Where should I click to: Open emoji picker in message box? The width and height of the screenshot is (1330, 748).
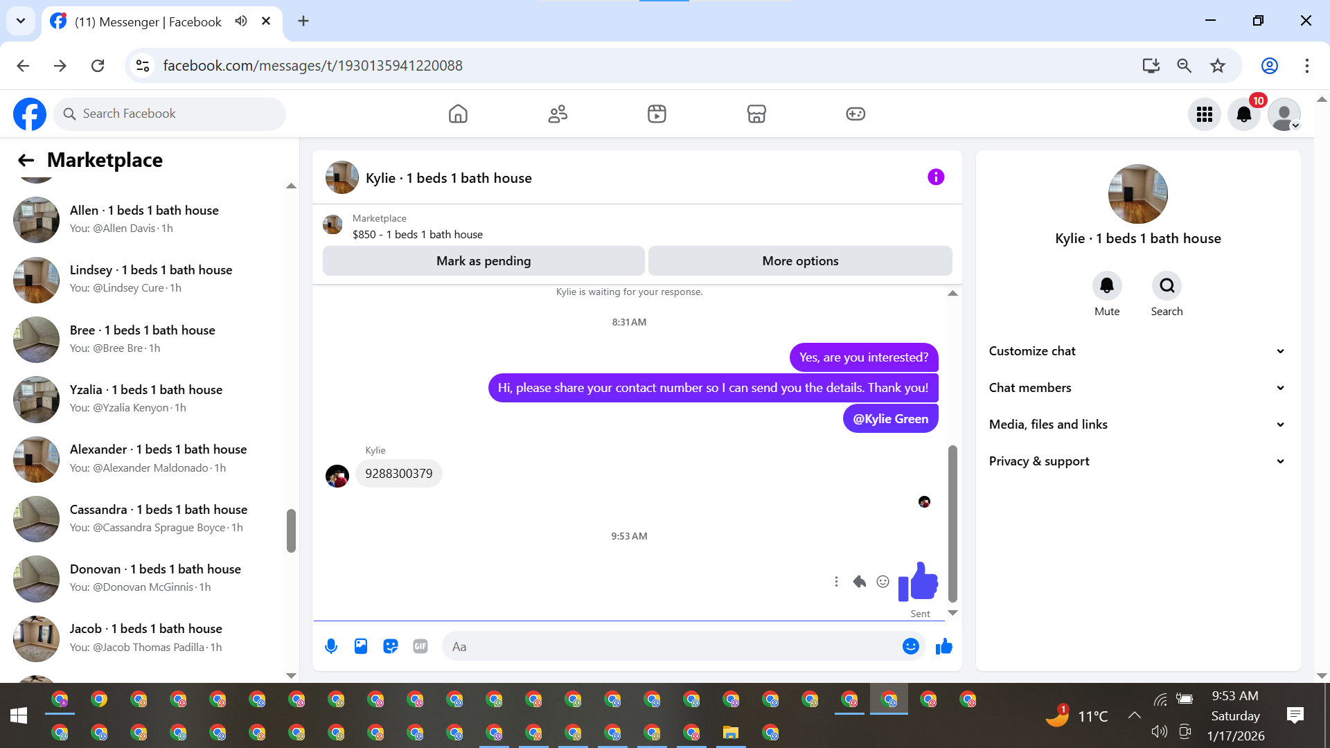pyautogui.click(x=910, y=646)
